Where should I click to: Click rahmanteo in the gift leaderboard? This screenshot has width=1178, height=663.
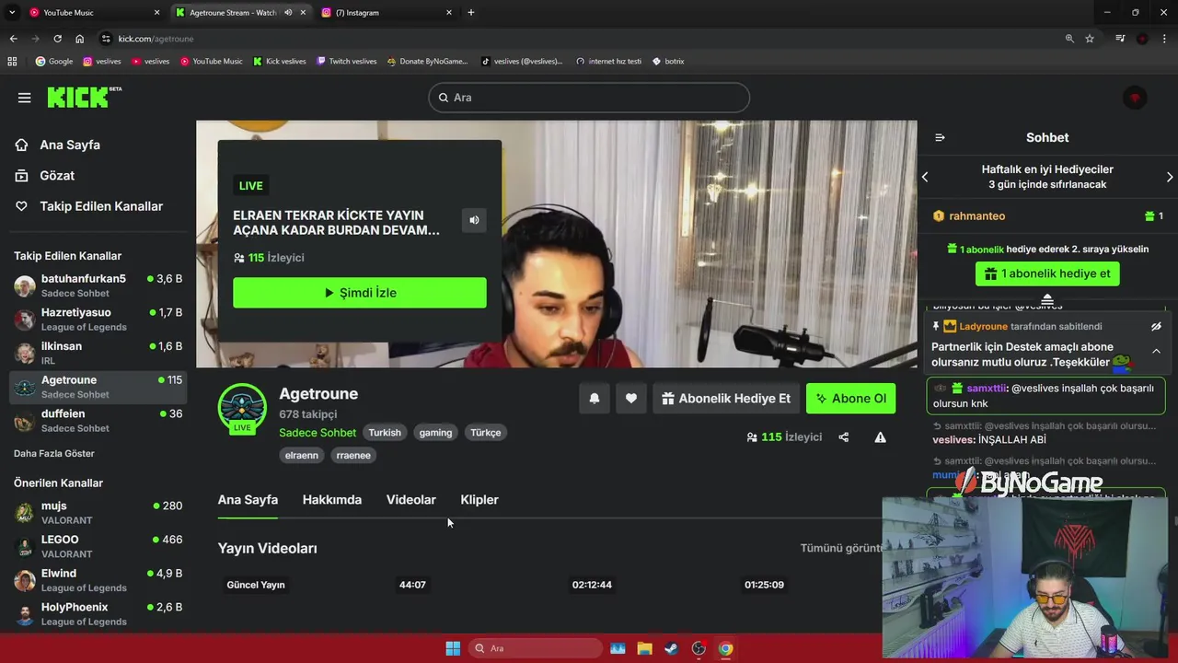(x=977, y=215)
